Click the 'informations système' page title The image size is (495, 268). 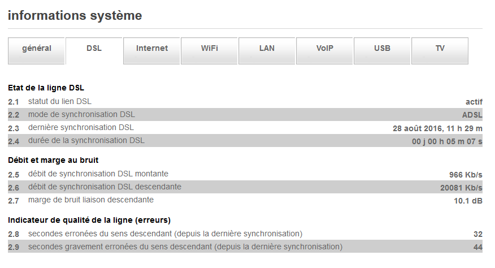click(75, 16)
